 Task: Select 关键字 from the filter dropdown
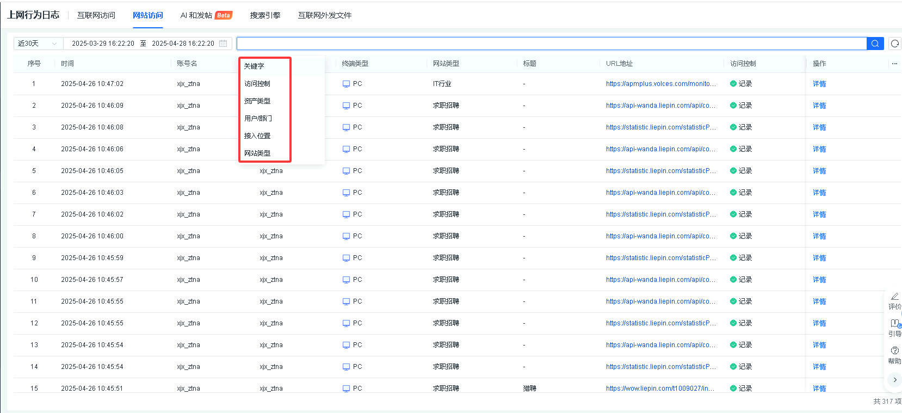pyautogui.click(x=254, y=66)
